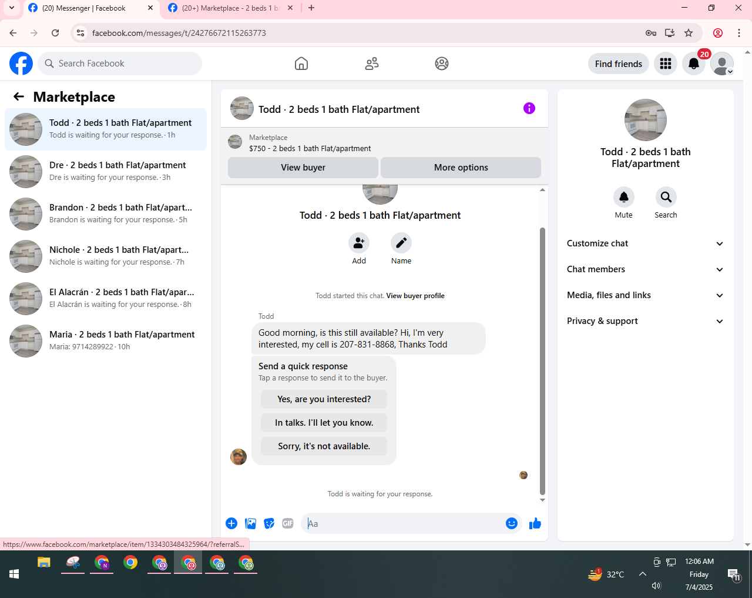Open conversation information purple icon
This screenshot has width=752, height=598.
coord(529,108)
